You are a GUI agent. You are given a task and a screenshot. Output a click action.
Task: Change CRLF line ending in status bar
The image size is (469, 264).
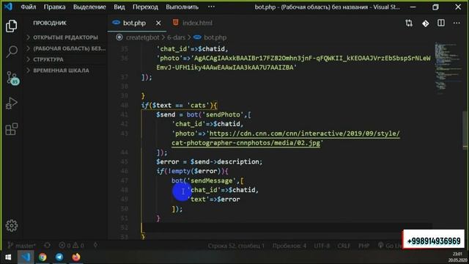pyautogui.click(x=344, y=246)
